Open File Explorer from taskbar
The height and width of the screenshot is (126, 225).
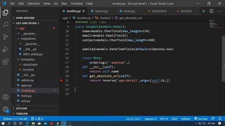click(x=33, y=123)
